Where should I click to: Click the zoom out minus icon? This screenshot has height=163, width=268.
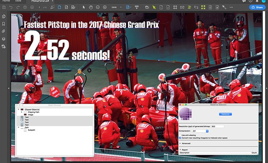[x=98, y=7]
